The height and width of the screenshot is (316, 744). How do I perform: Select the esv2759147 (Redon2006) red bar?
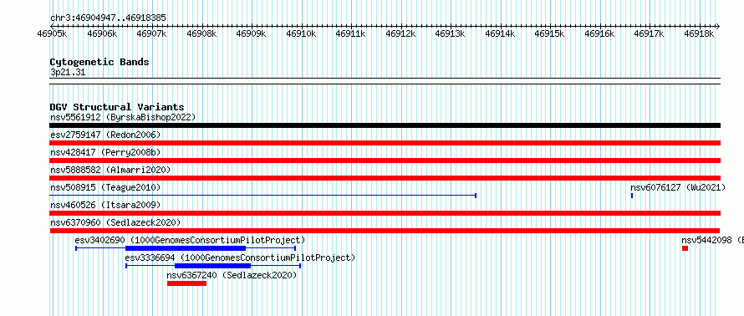385,143
